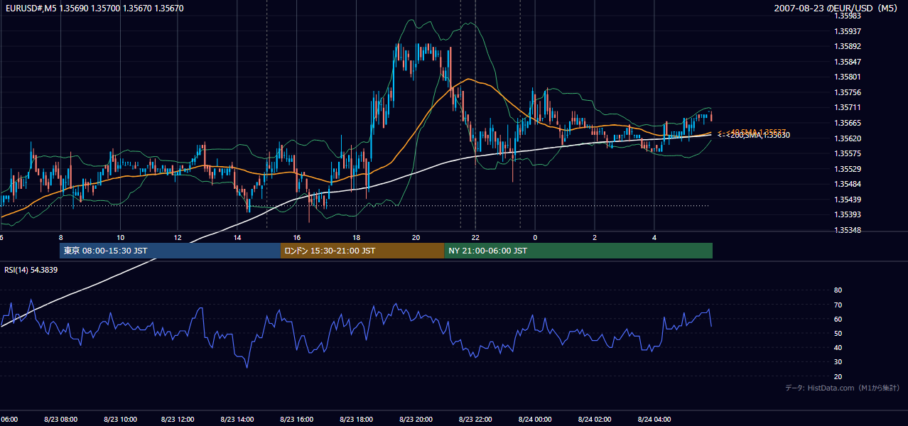Click the 8/23 12:00 time axis label
The height and width of the screenshot is (426, 908).
click(x=179, y=420)
